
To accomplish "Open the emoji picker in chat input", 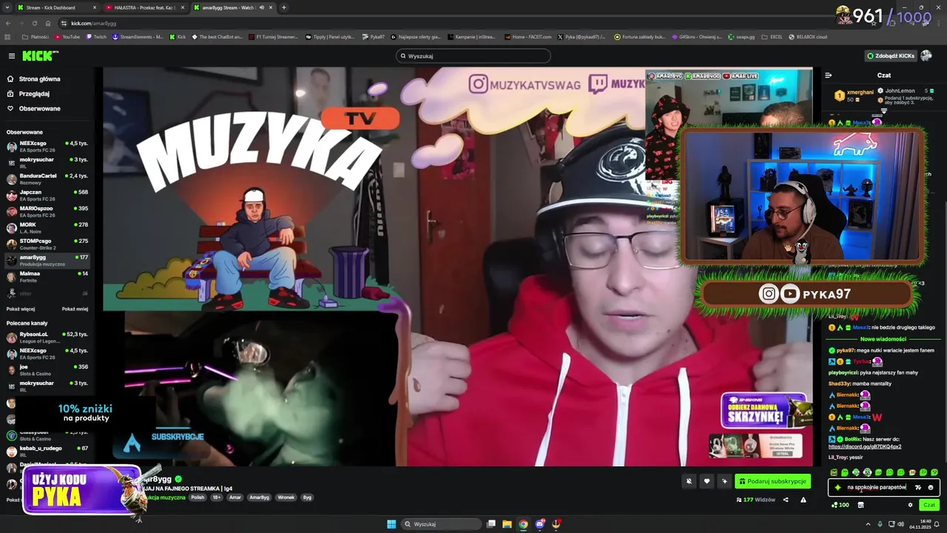I will click(x=931, y=487).
